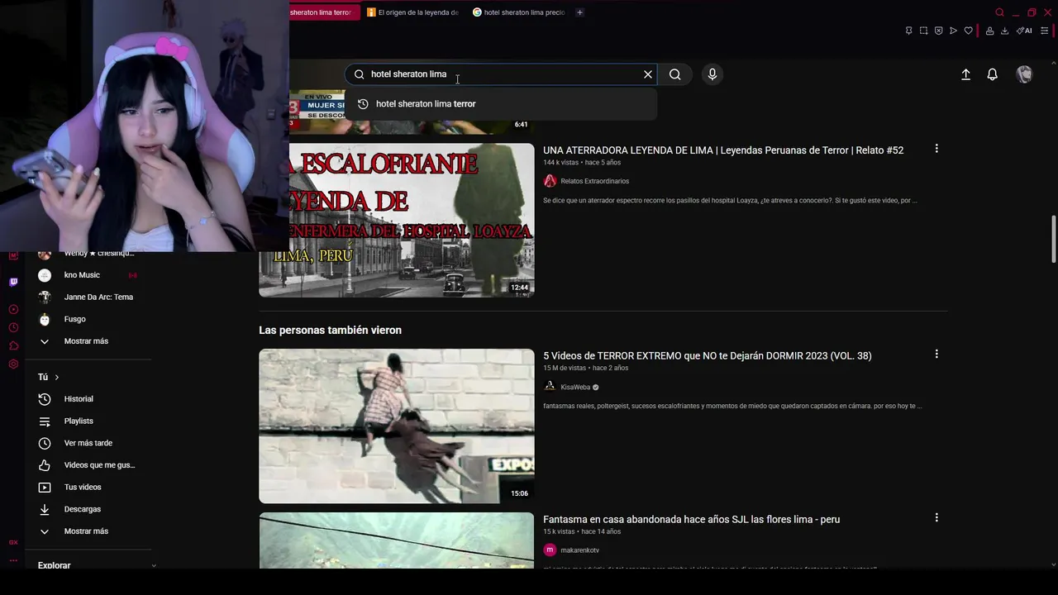This screenshot has width=1058, height=595.
Task: Open the player icon in Opera sidebar
Action: 13,309
